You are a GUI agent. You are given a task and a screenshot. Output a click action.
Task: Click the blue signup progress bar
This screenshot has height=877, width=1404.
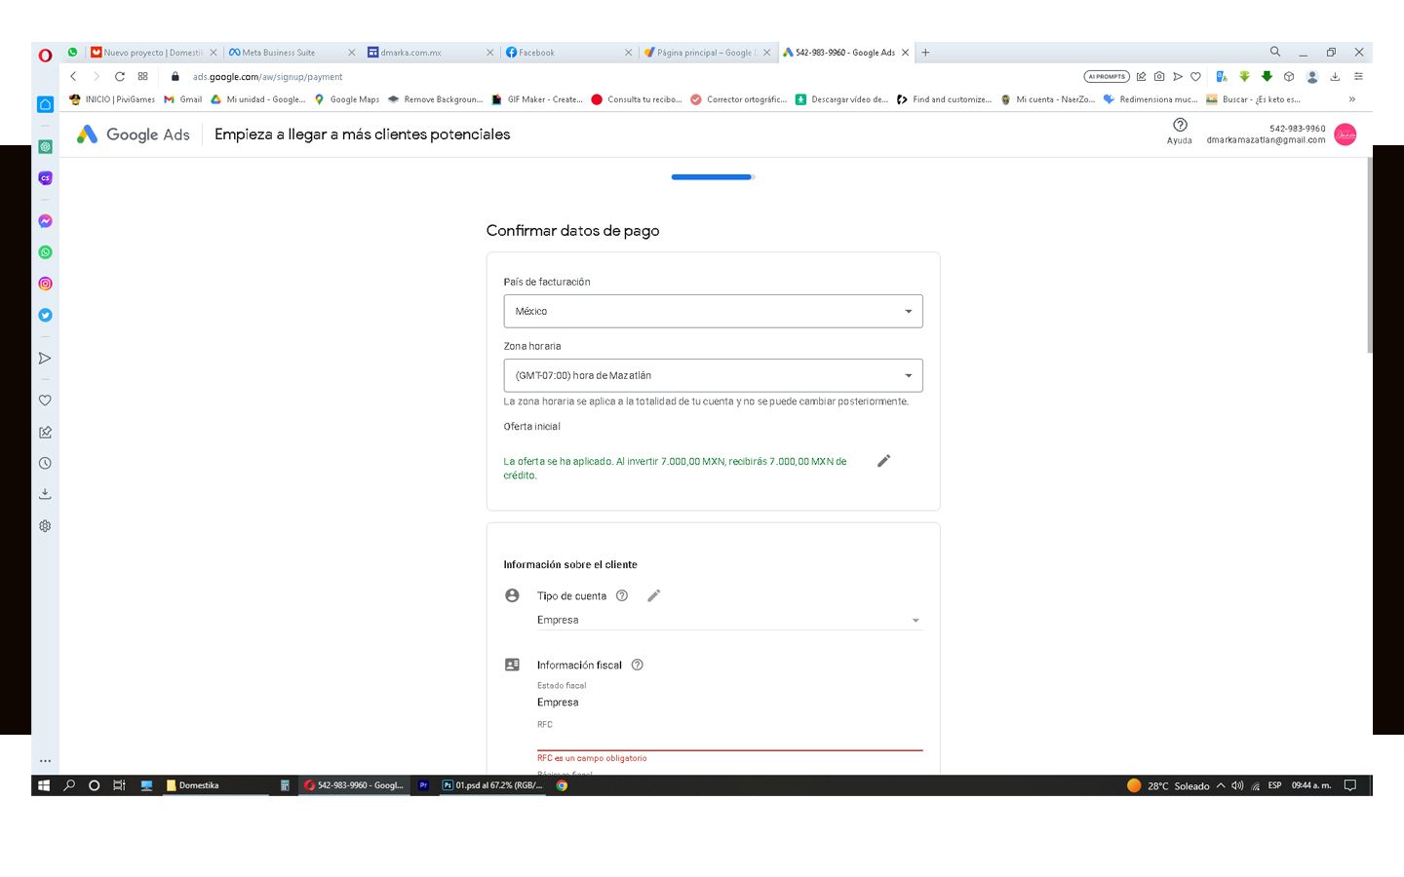[712, 177]
